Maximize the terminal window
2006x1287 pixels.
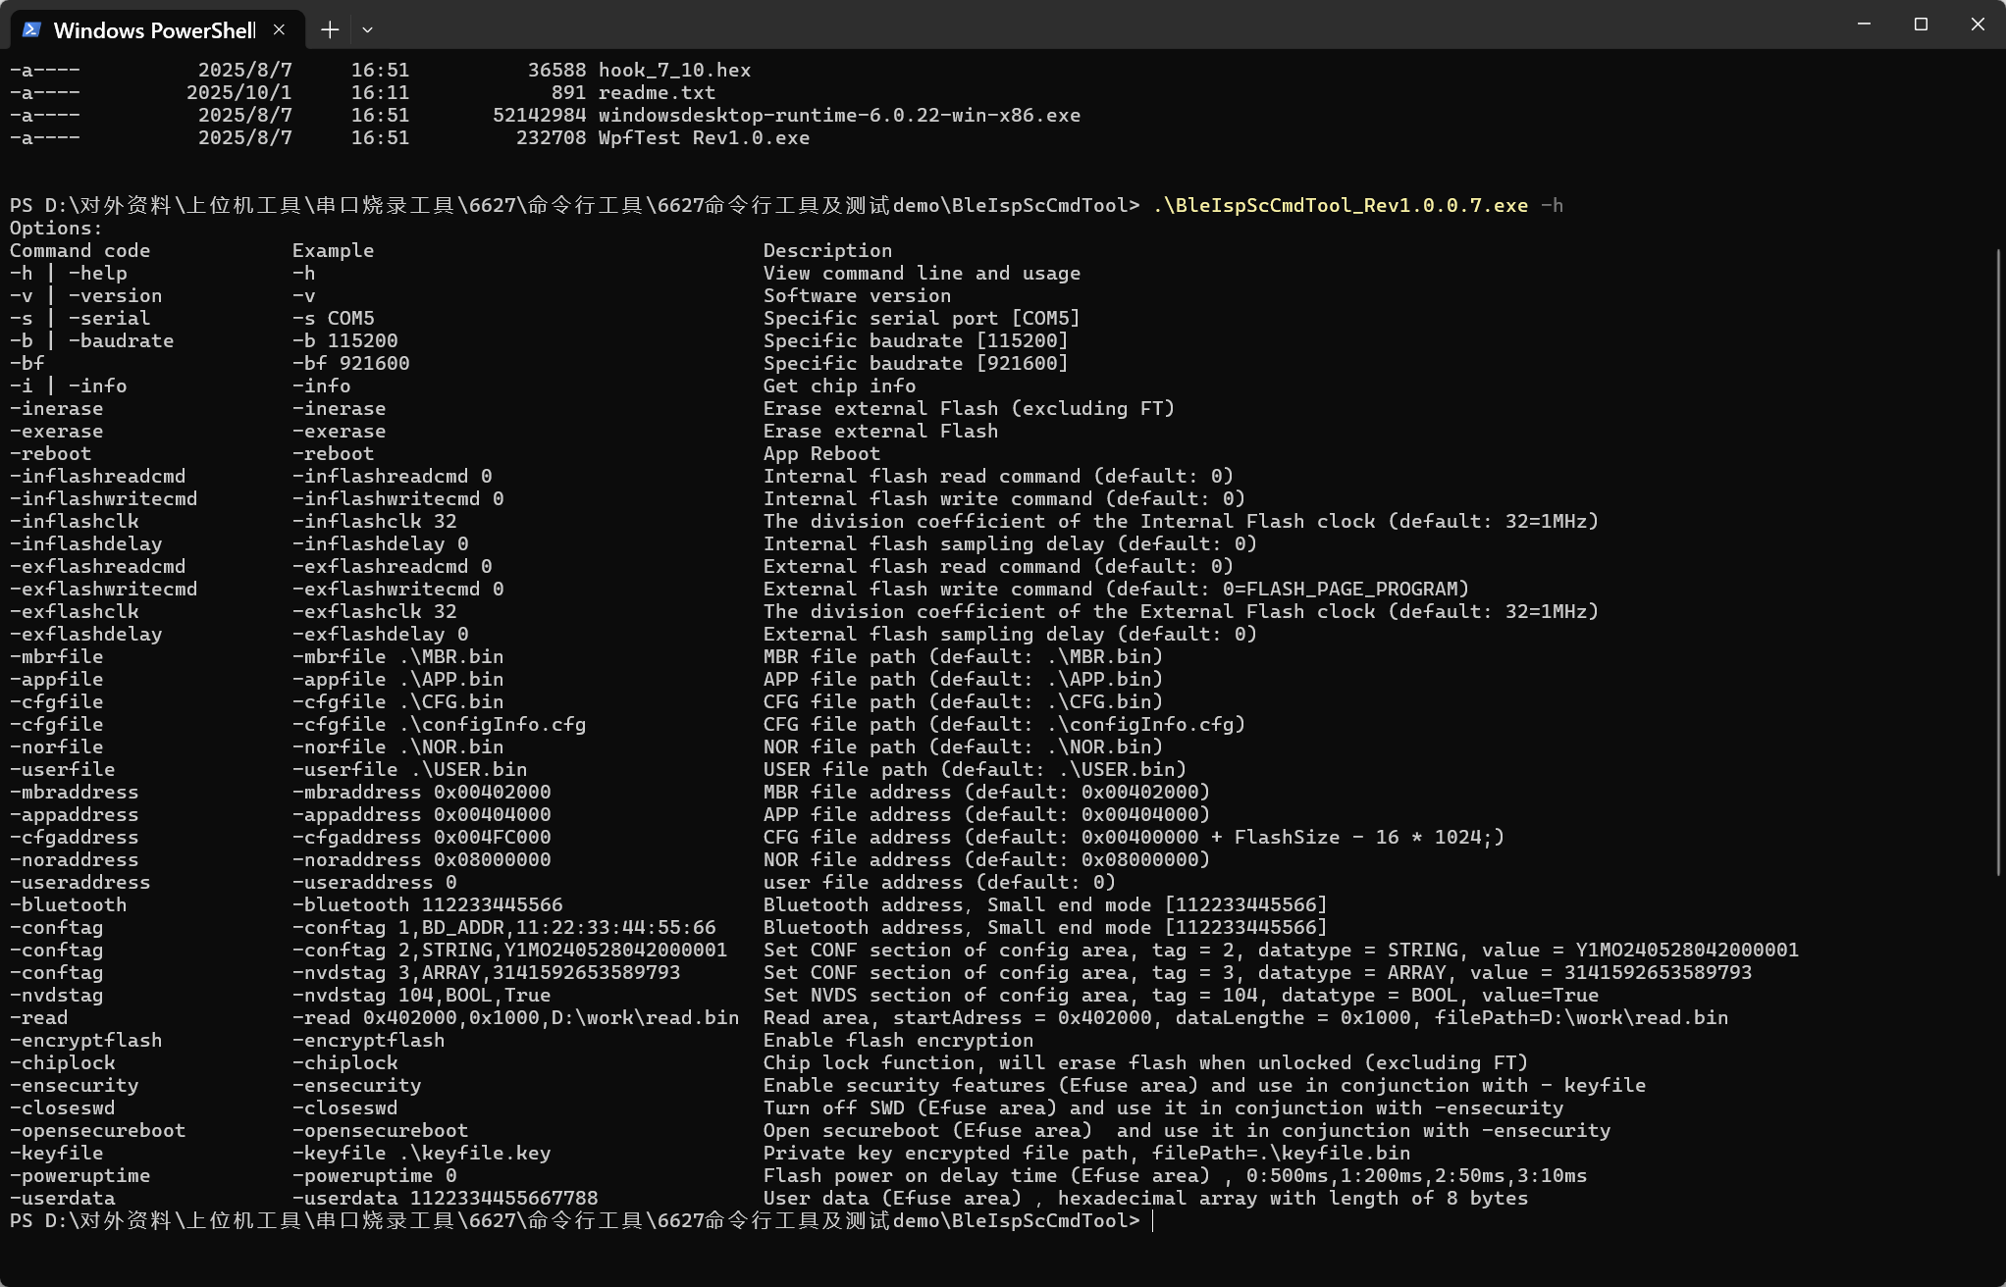click(1921, 25)
